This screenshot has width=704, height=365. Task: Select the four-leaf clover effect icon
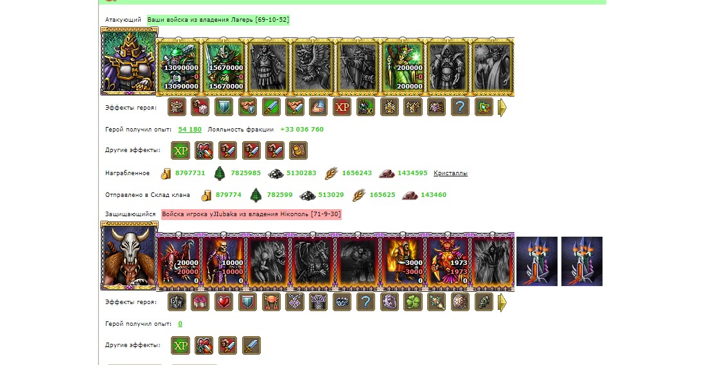click(x=412, y=302)
